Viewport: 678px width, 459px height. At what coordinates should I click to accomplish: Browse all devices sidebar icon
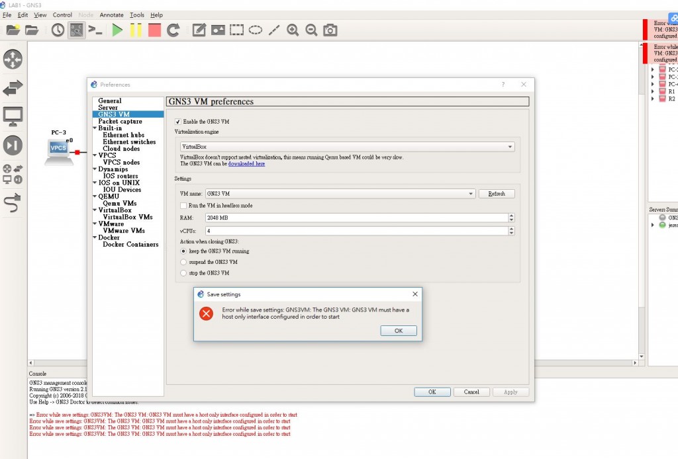coord(13,174)
